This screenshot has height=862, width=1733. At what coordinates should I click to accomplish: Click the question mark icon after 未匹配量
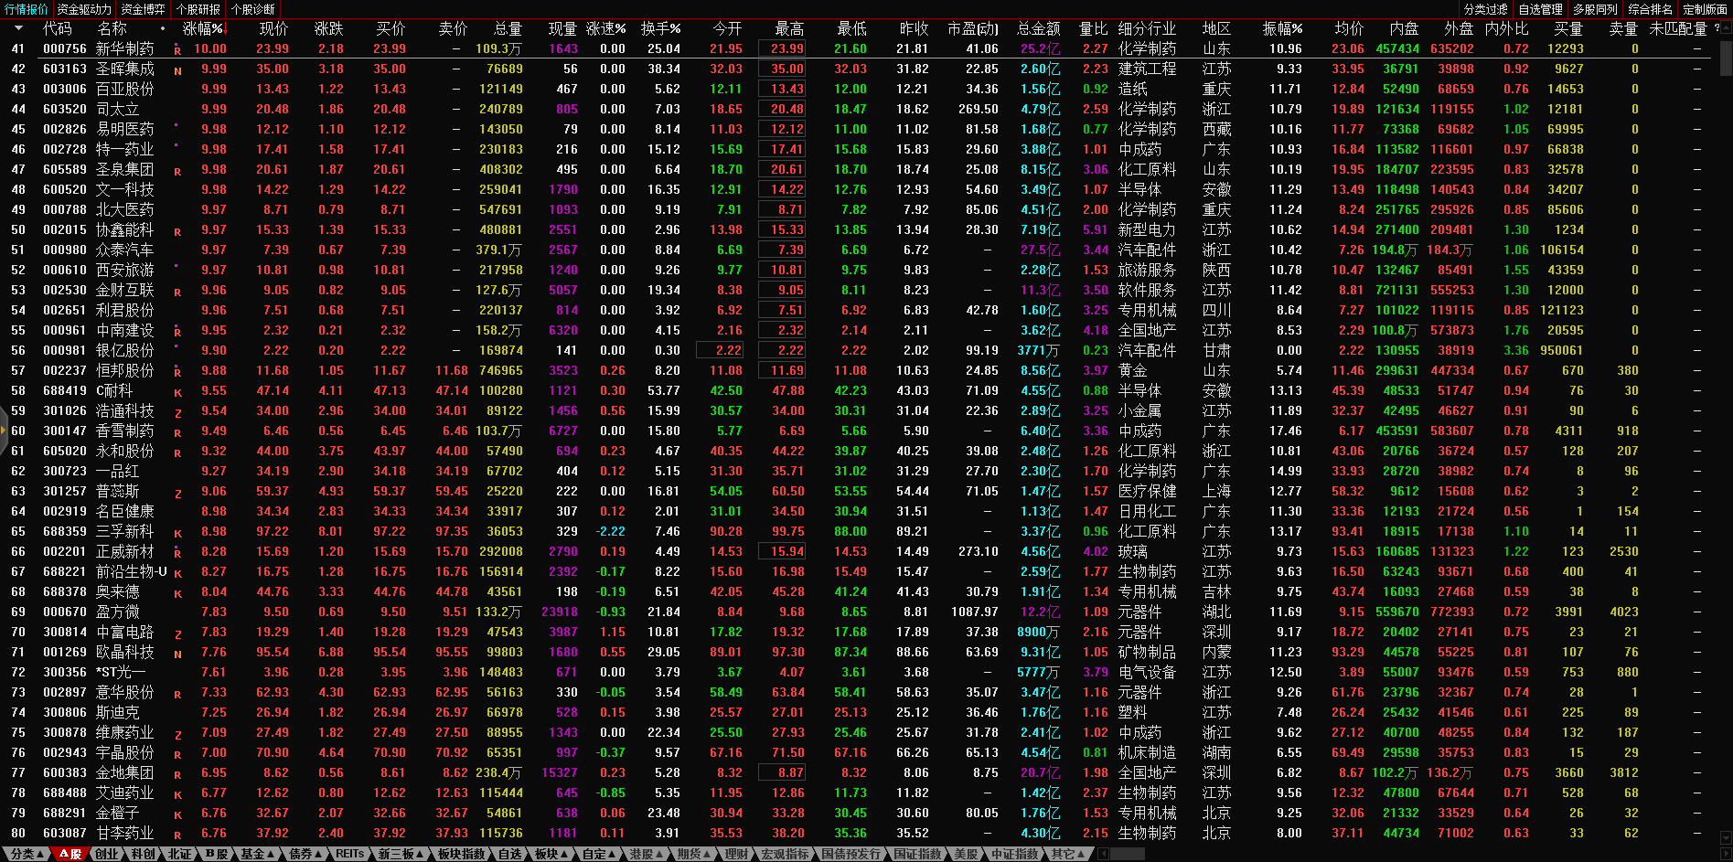[x=1717, y=28]
